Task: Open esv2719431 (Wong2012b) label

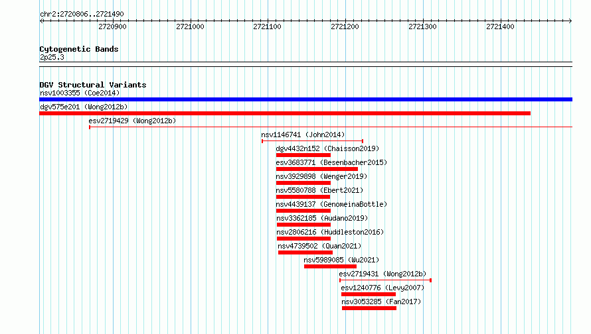Action: pos(382,274)
